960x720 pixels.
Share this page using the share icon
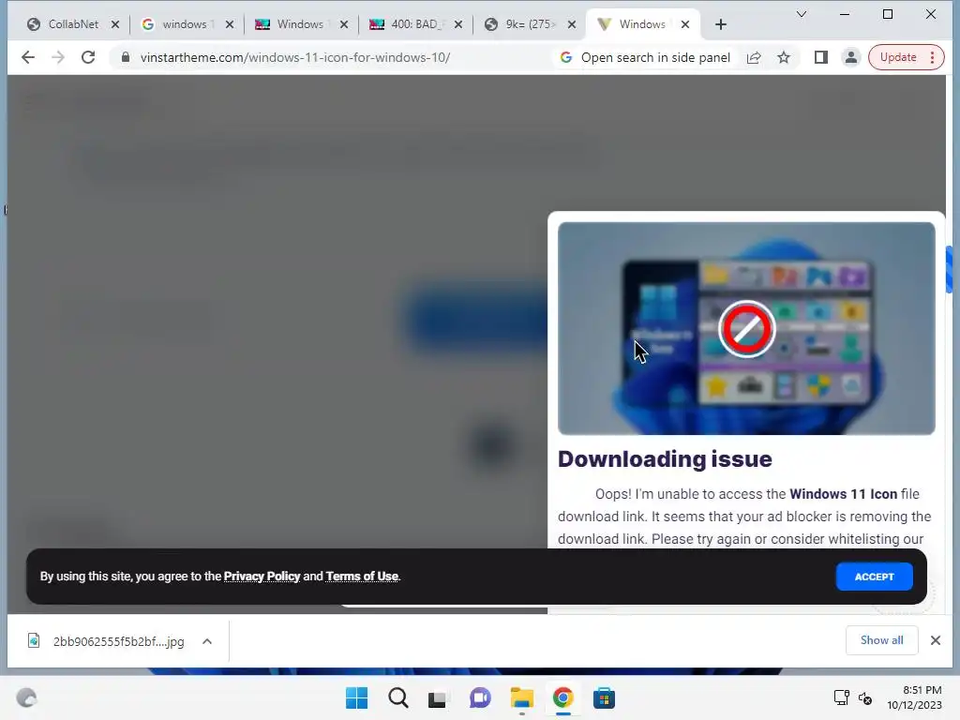pos(754,57)
